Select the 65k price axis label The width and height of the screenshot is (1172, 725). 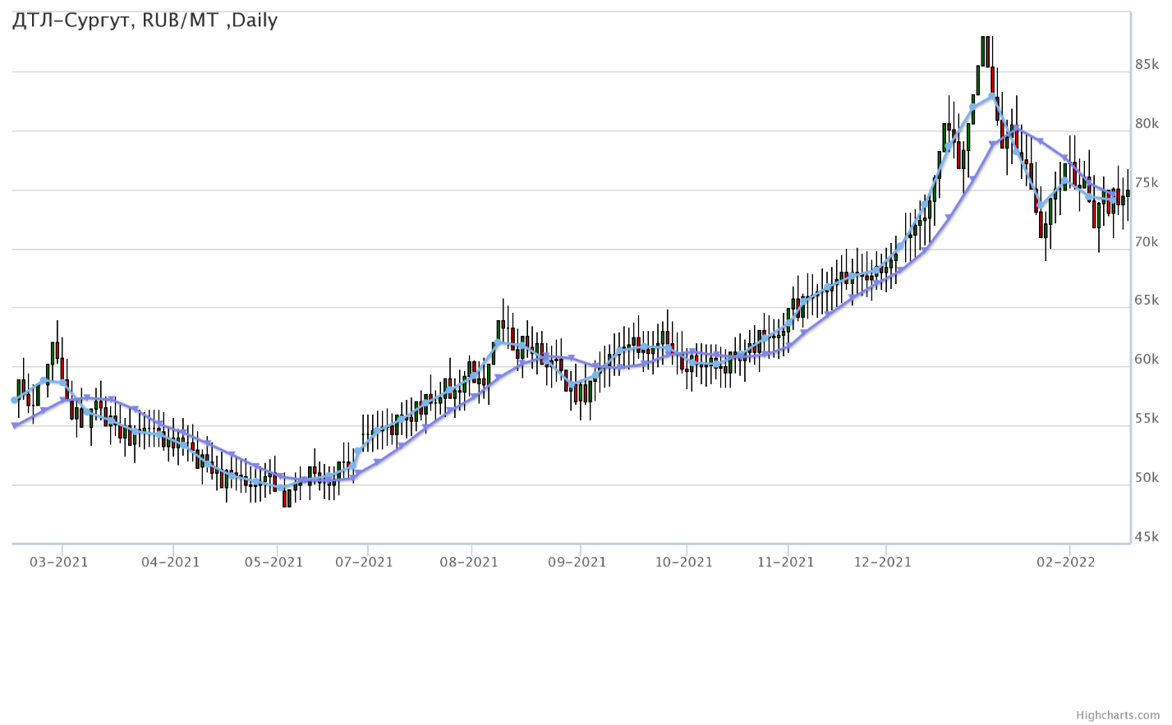(1147, 301)
